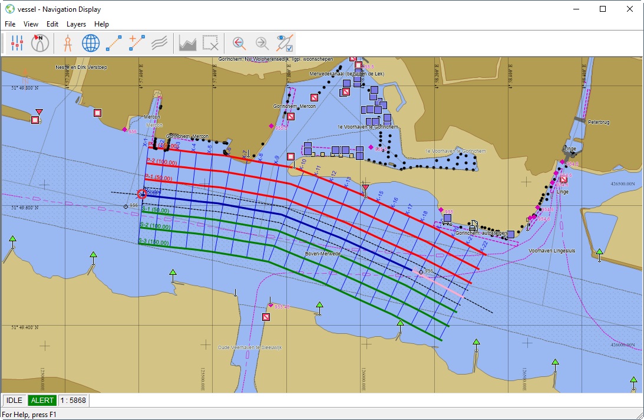Click the dashed-box clear selection icon
Screen dimensions: 644x420
(x=211, y=43)
